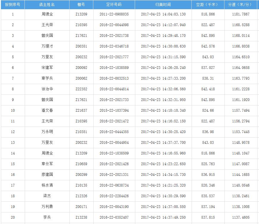Sort by the 归巢时间 column header
This screenshot has width=259, height=224.
(x=163, y=5)
